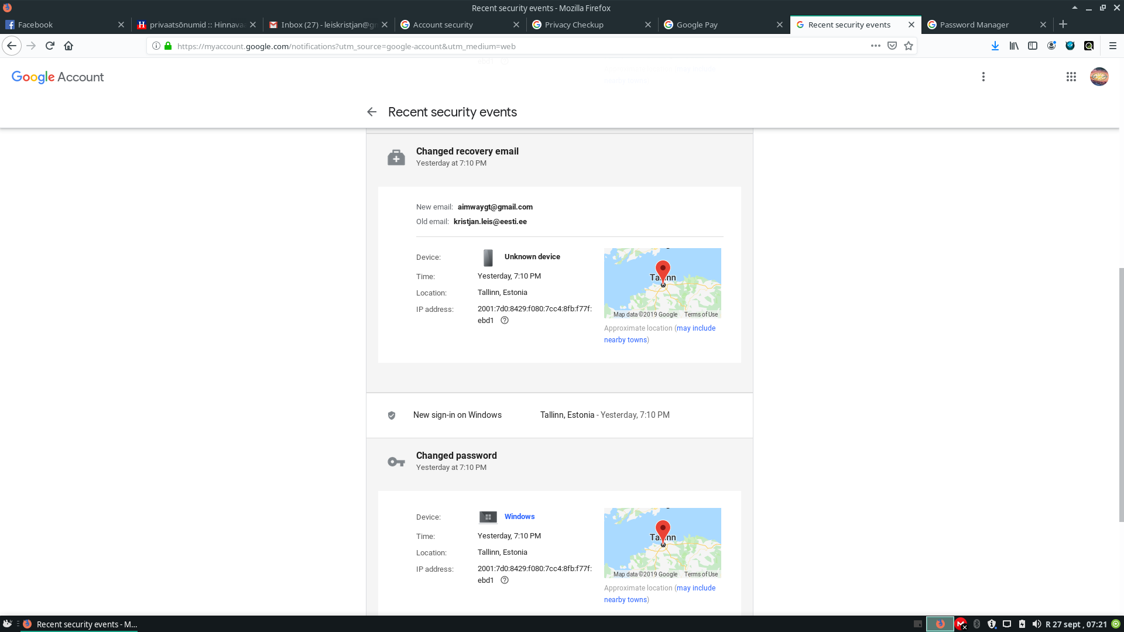Open the Library toolbar icon
This screenshot has width=1124, height=632.
(1014, 46)
